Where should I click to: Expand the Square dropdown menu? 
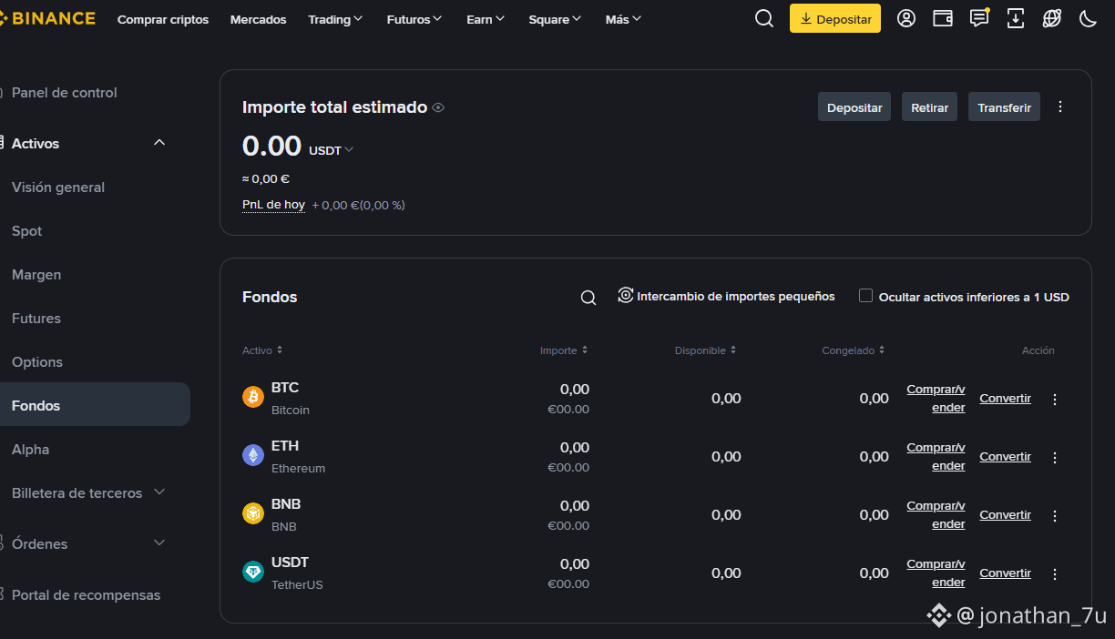[555, 19]
